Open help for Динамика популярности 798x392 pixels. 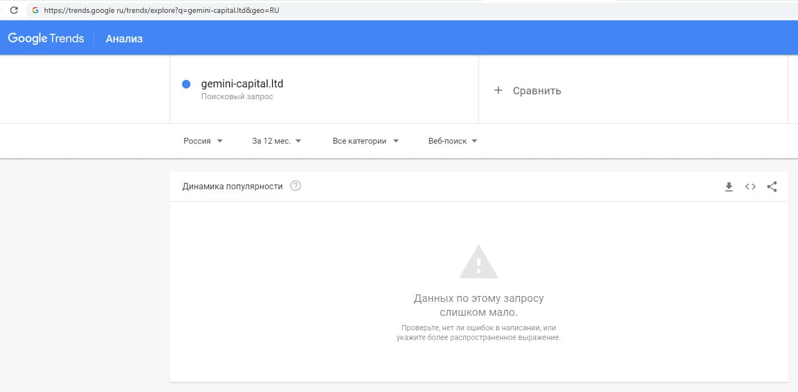(295, 186)
